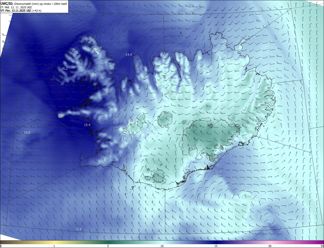
Task: Click the 11.5 value label south of Iceland
Action: click(199, 198)
